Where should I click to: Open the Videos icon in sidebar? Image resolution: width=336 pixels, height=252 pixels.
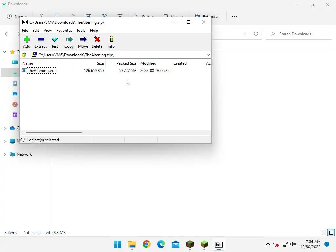(x=15, y=115)
